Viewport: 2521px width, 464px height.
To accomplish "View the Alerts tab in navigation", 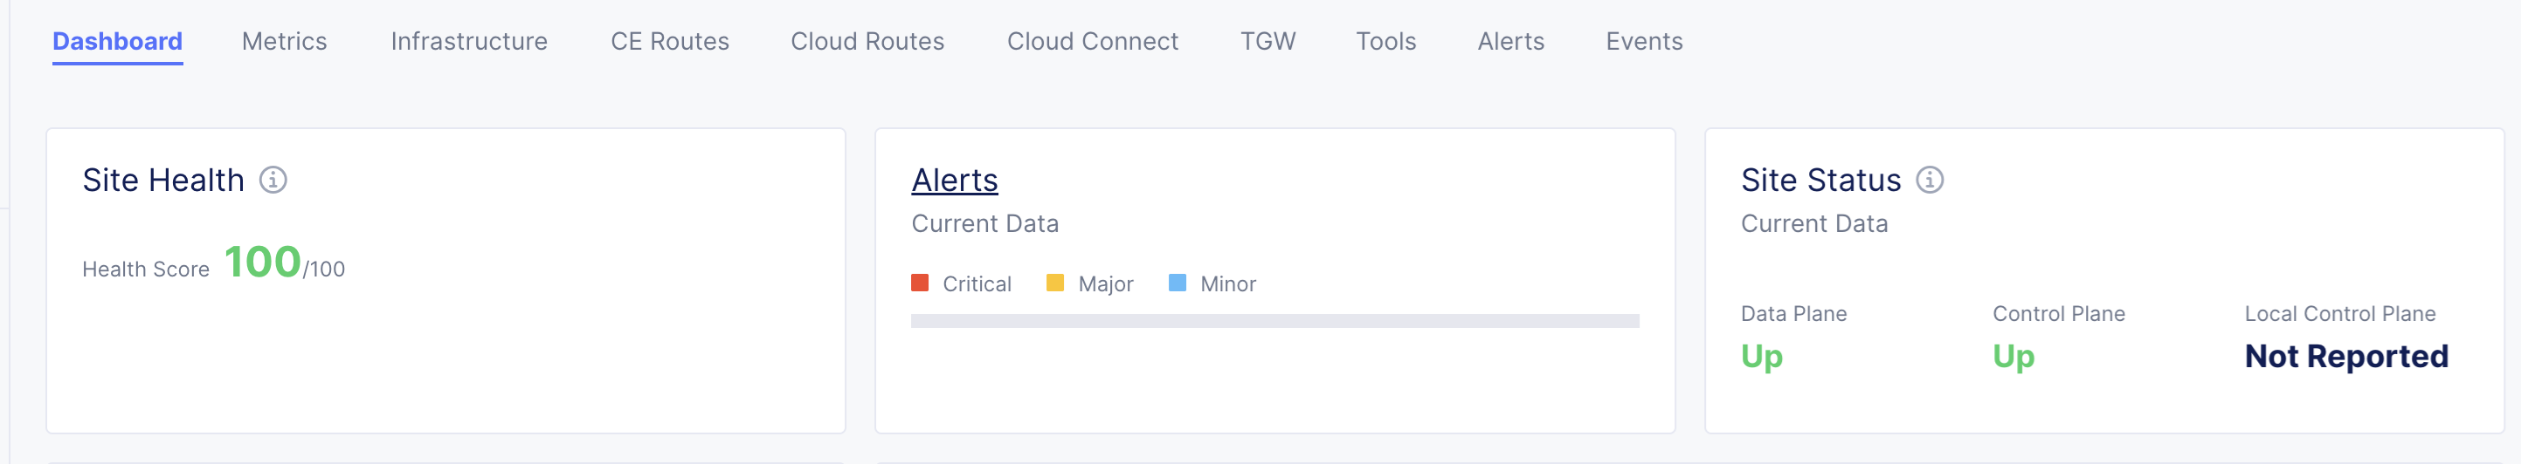I will (1510, 41).
